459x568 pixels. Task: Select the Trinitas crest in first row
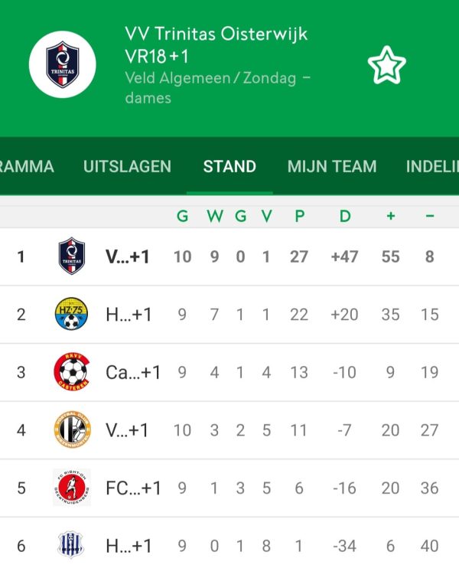[72, 256]
